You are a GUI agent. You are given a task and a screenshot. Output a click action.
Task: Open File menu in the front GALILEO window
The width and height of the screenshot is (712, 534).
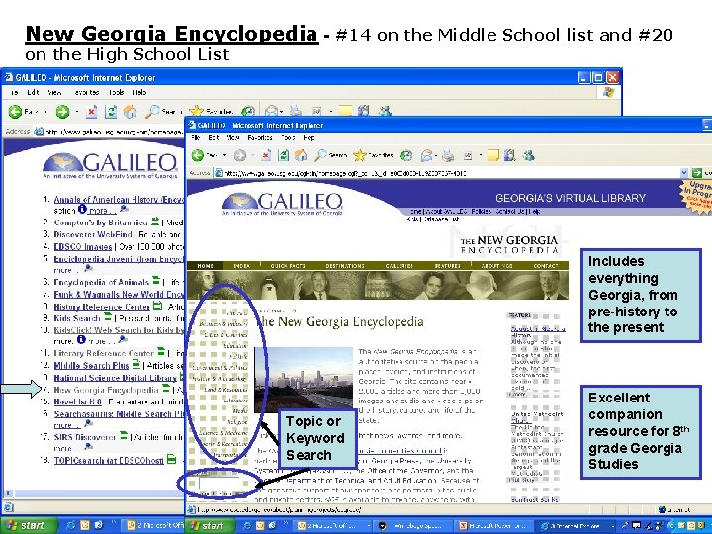click(196, 138)
